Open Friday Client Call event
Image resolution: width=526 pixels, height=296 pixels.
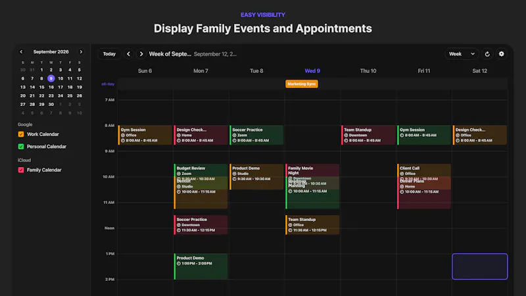(x=424, y=170)
